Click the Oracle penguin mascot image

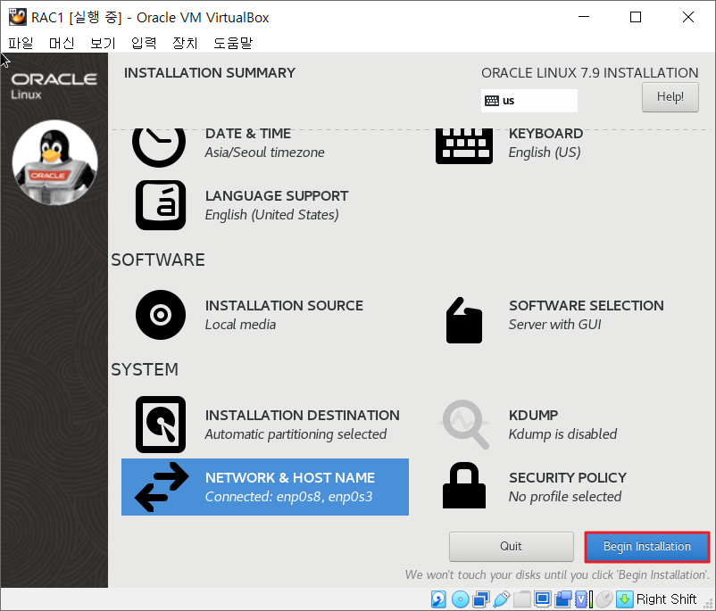pyautogui.click(x=54, y=162)
